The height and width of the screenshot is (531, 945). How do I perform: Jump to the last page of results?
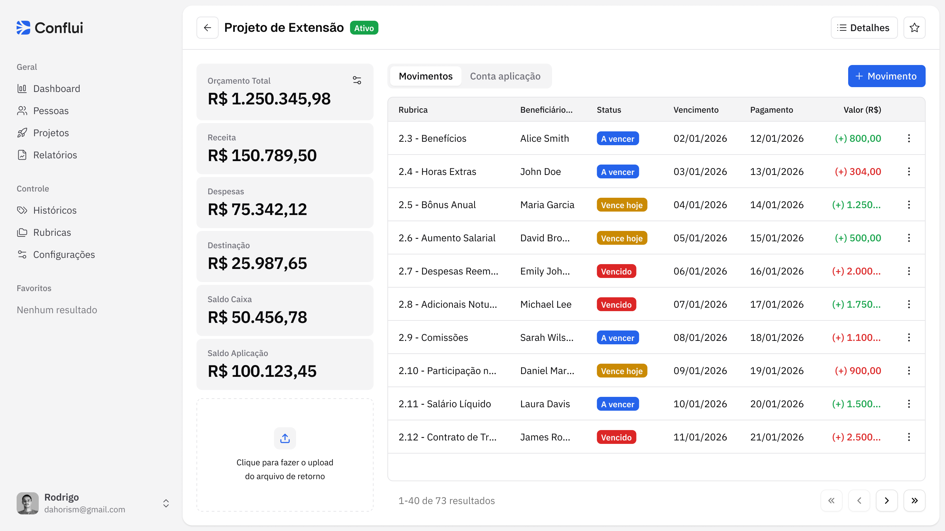(x=914, y=500)
